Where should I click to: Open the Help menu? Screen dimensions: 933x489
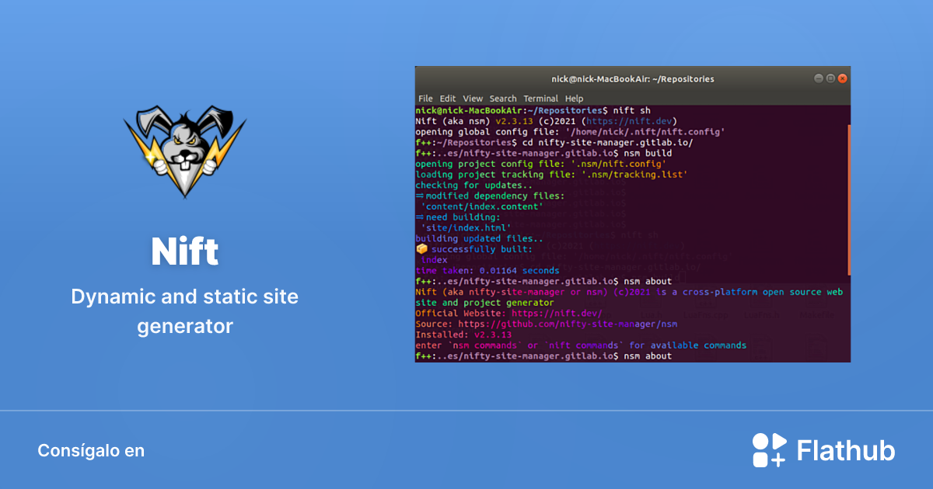574,99
